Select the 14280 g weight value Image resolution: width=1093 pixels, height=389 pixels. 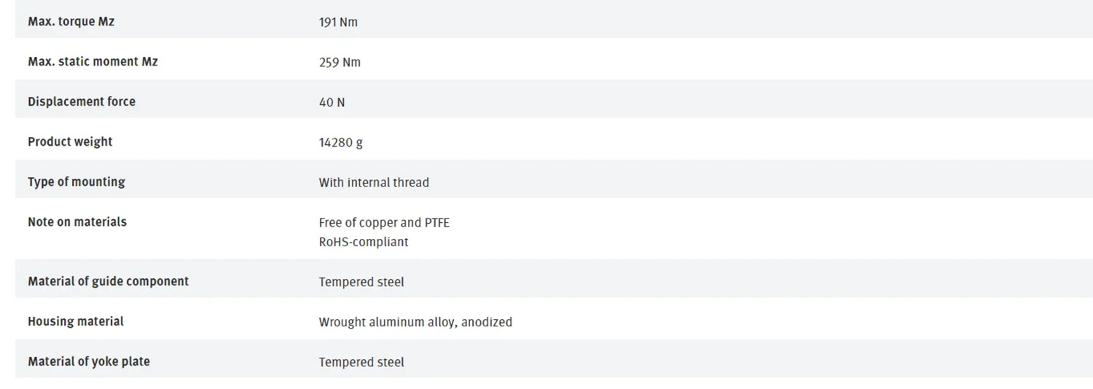pos(340,143)
